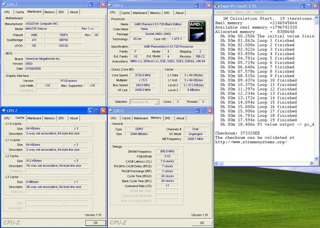Image resolution: width=320 pixels, height=228 pixels.
Task: Open About tab in Mainboard window
Action: [x=74, y=12]
